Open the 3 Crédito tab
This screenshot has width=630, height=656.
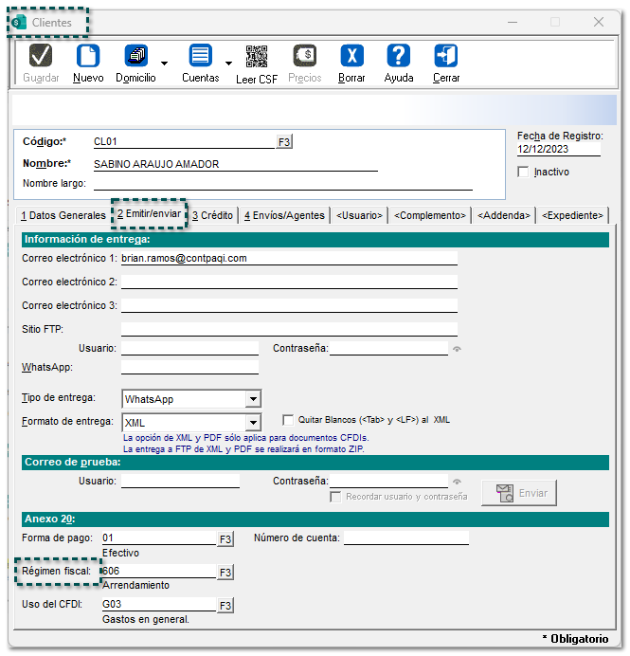[x=212, y=215]
